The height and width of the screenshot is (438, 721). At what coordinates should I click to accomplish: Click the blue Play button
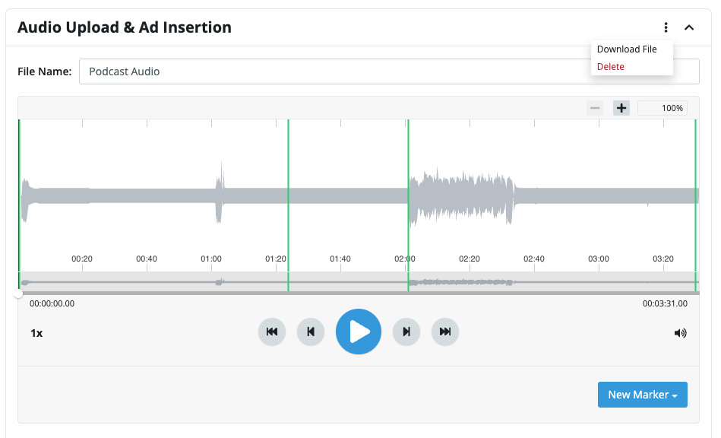[358, 332]
